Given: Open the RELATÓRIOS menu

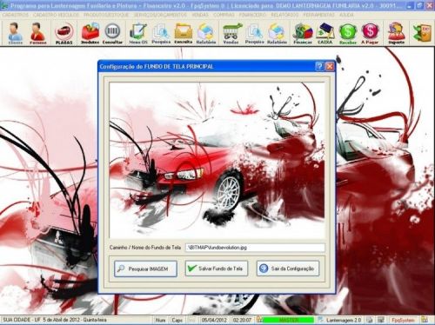Looking at the screenshot, I should pos(284,15).
